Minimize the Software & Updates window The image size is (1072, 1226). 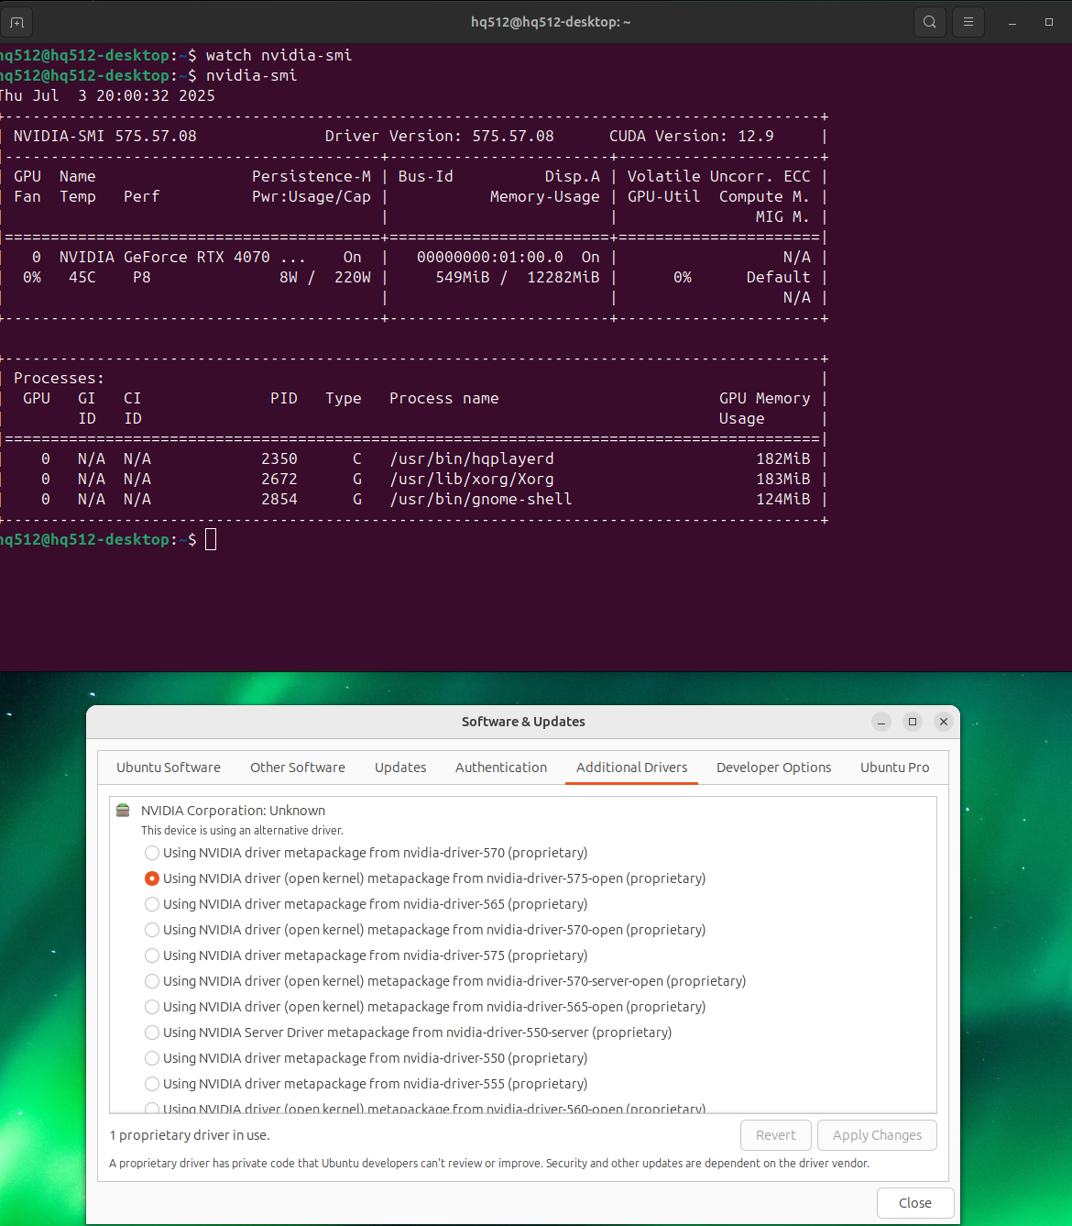(x=881, y=722)
